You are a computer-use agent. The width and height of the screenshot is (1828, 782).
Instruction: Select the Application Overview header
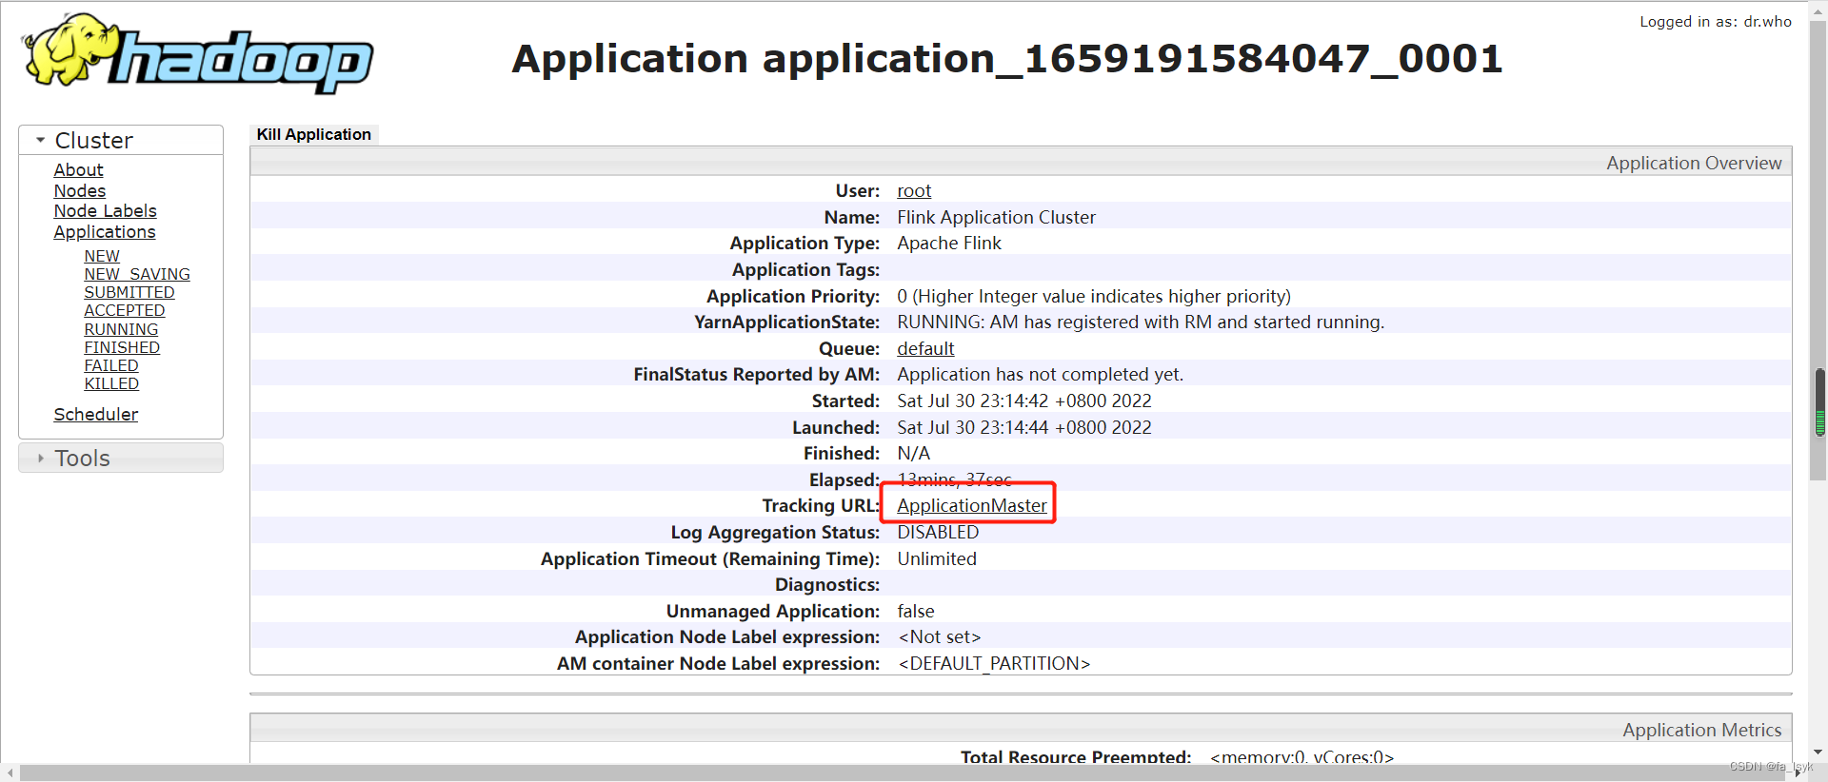(x=1694, y=163)
